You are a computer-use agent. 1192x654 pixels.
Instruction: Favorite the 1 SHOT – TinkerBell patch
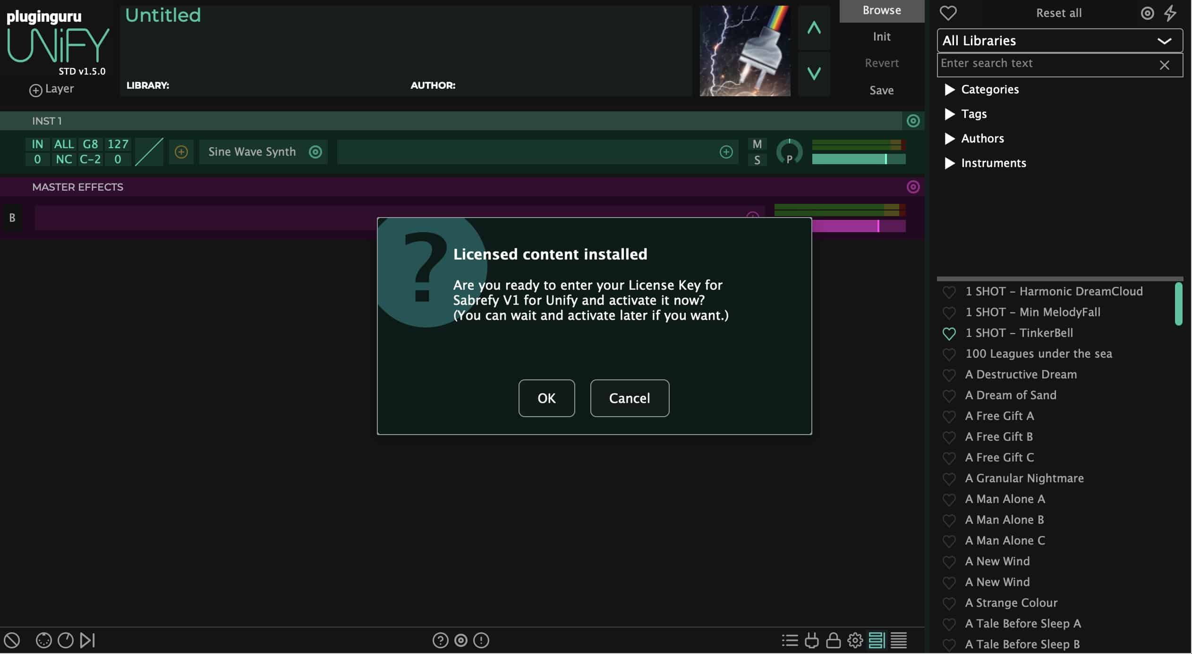coord(949,334)
